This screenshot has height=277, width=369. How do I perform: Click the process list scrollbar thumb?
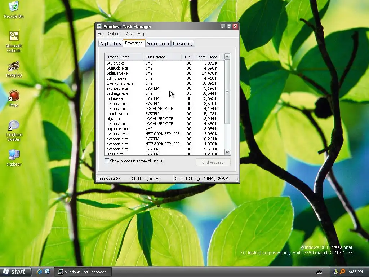(x=227, y=92)
